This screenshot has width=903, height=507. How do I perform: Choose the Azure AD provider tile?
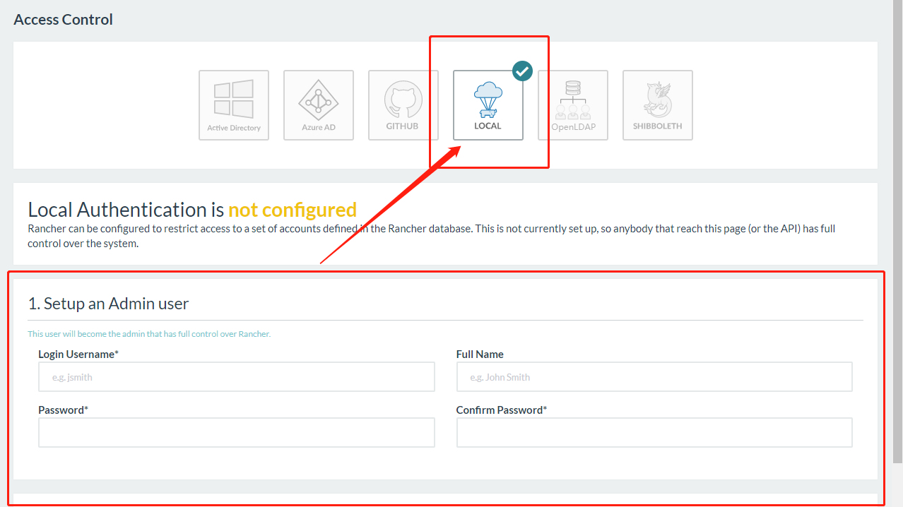click(x=319, y=105)
